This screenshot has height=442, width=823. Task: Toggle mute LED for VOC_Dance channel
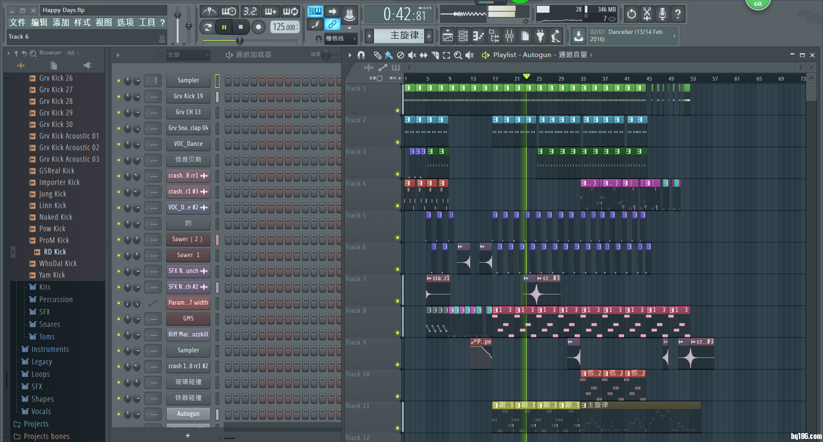coord(119,144)
